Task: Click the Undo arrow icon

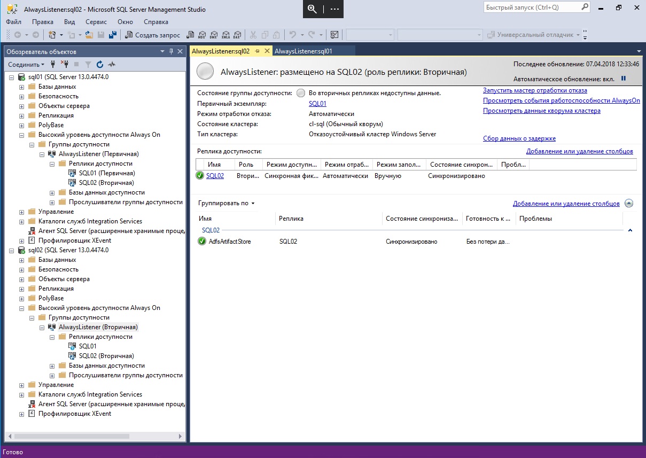Action: pos(292,35)
